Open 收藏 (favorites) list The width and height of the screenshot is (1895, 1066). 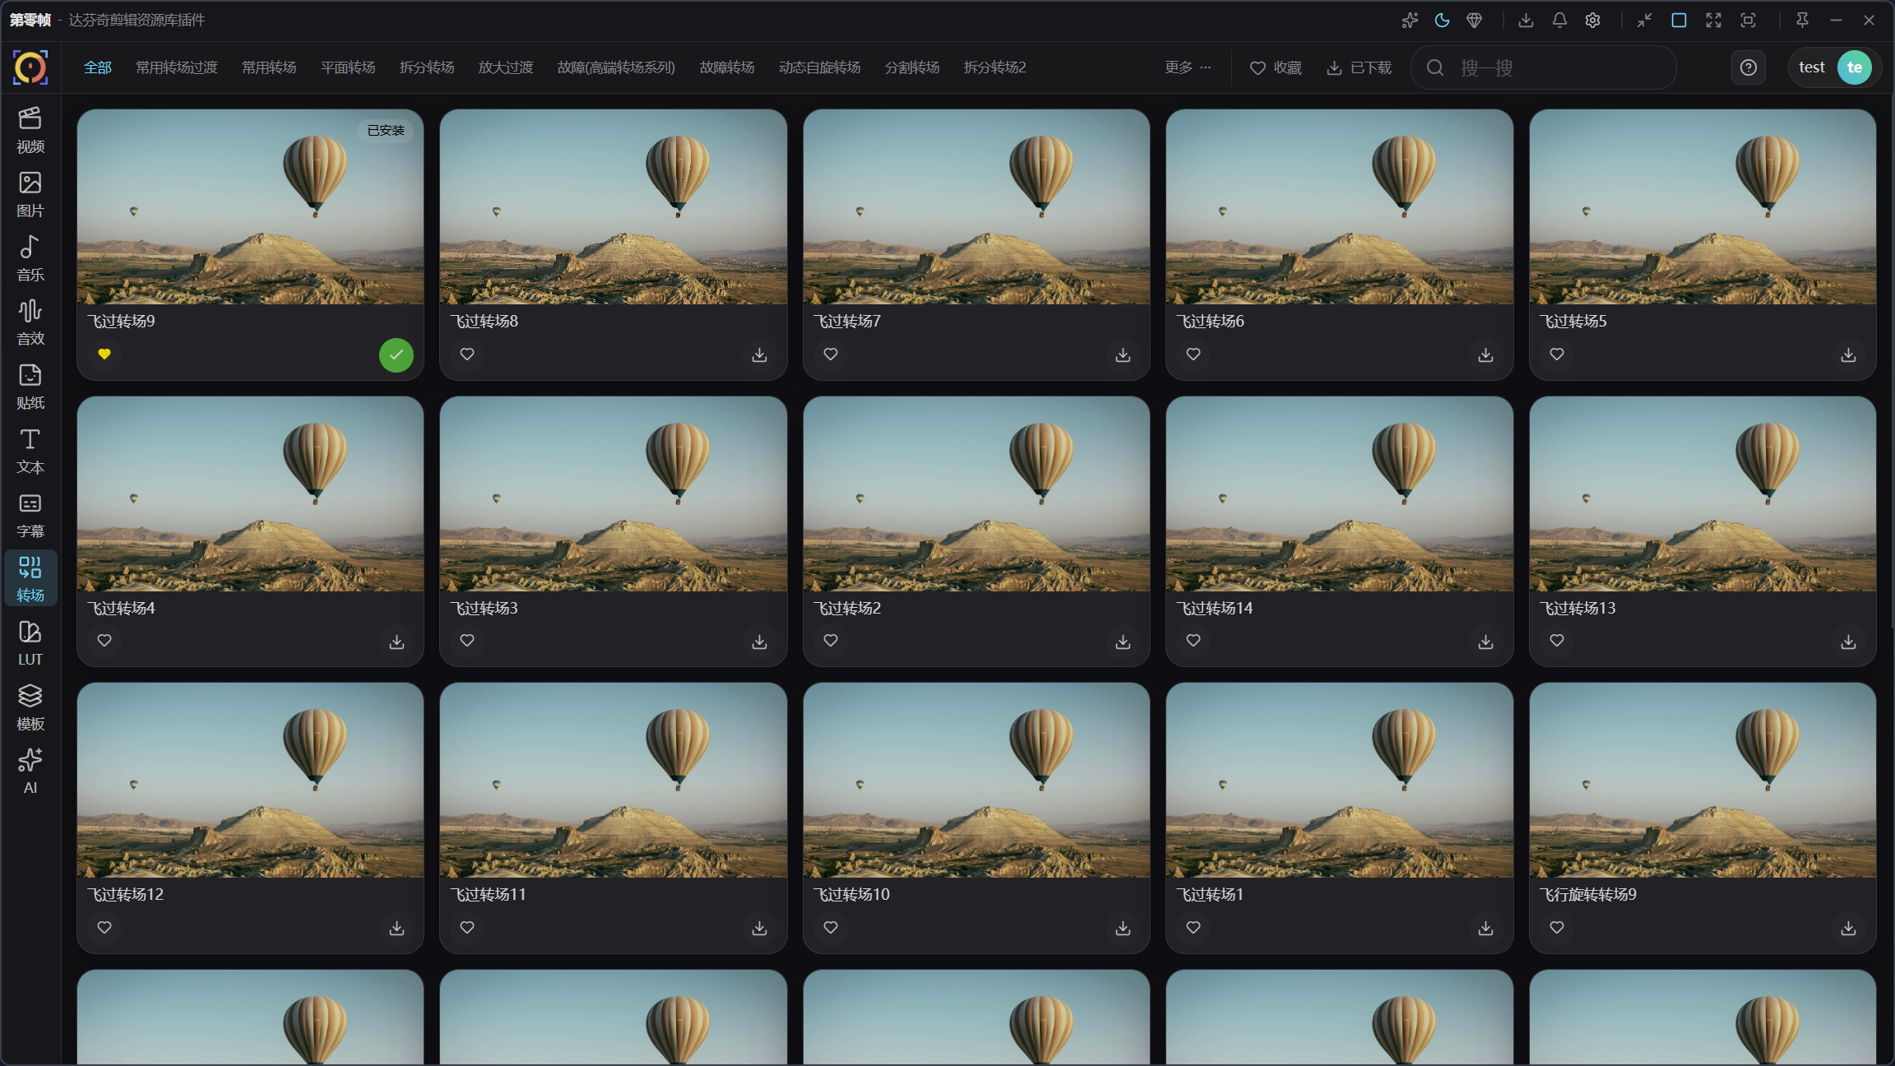tap(1276, 67)
